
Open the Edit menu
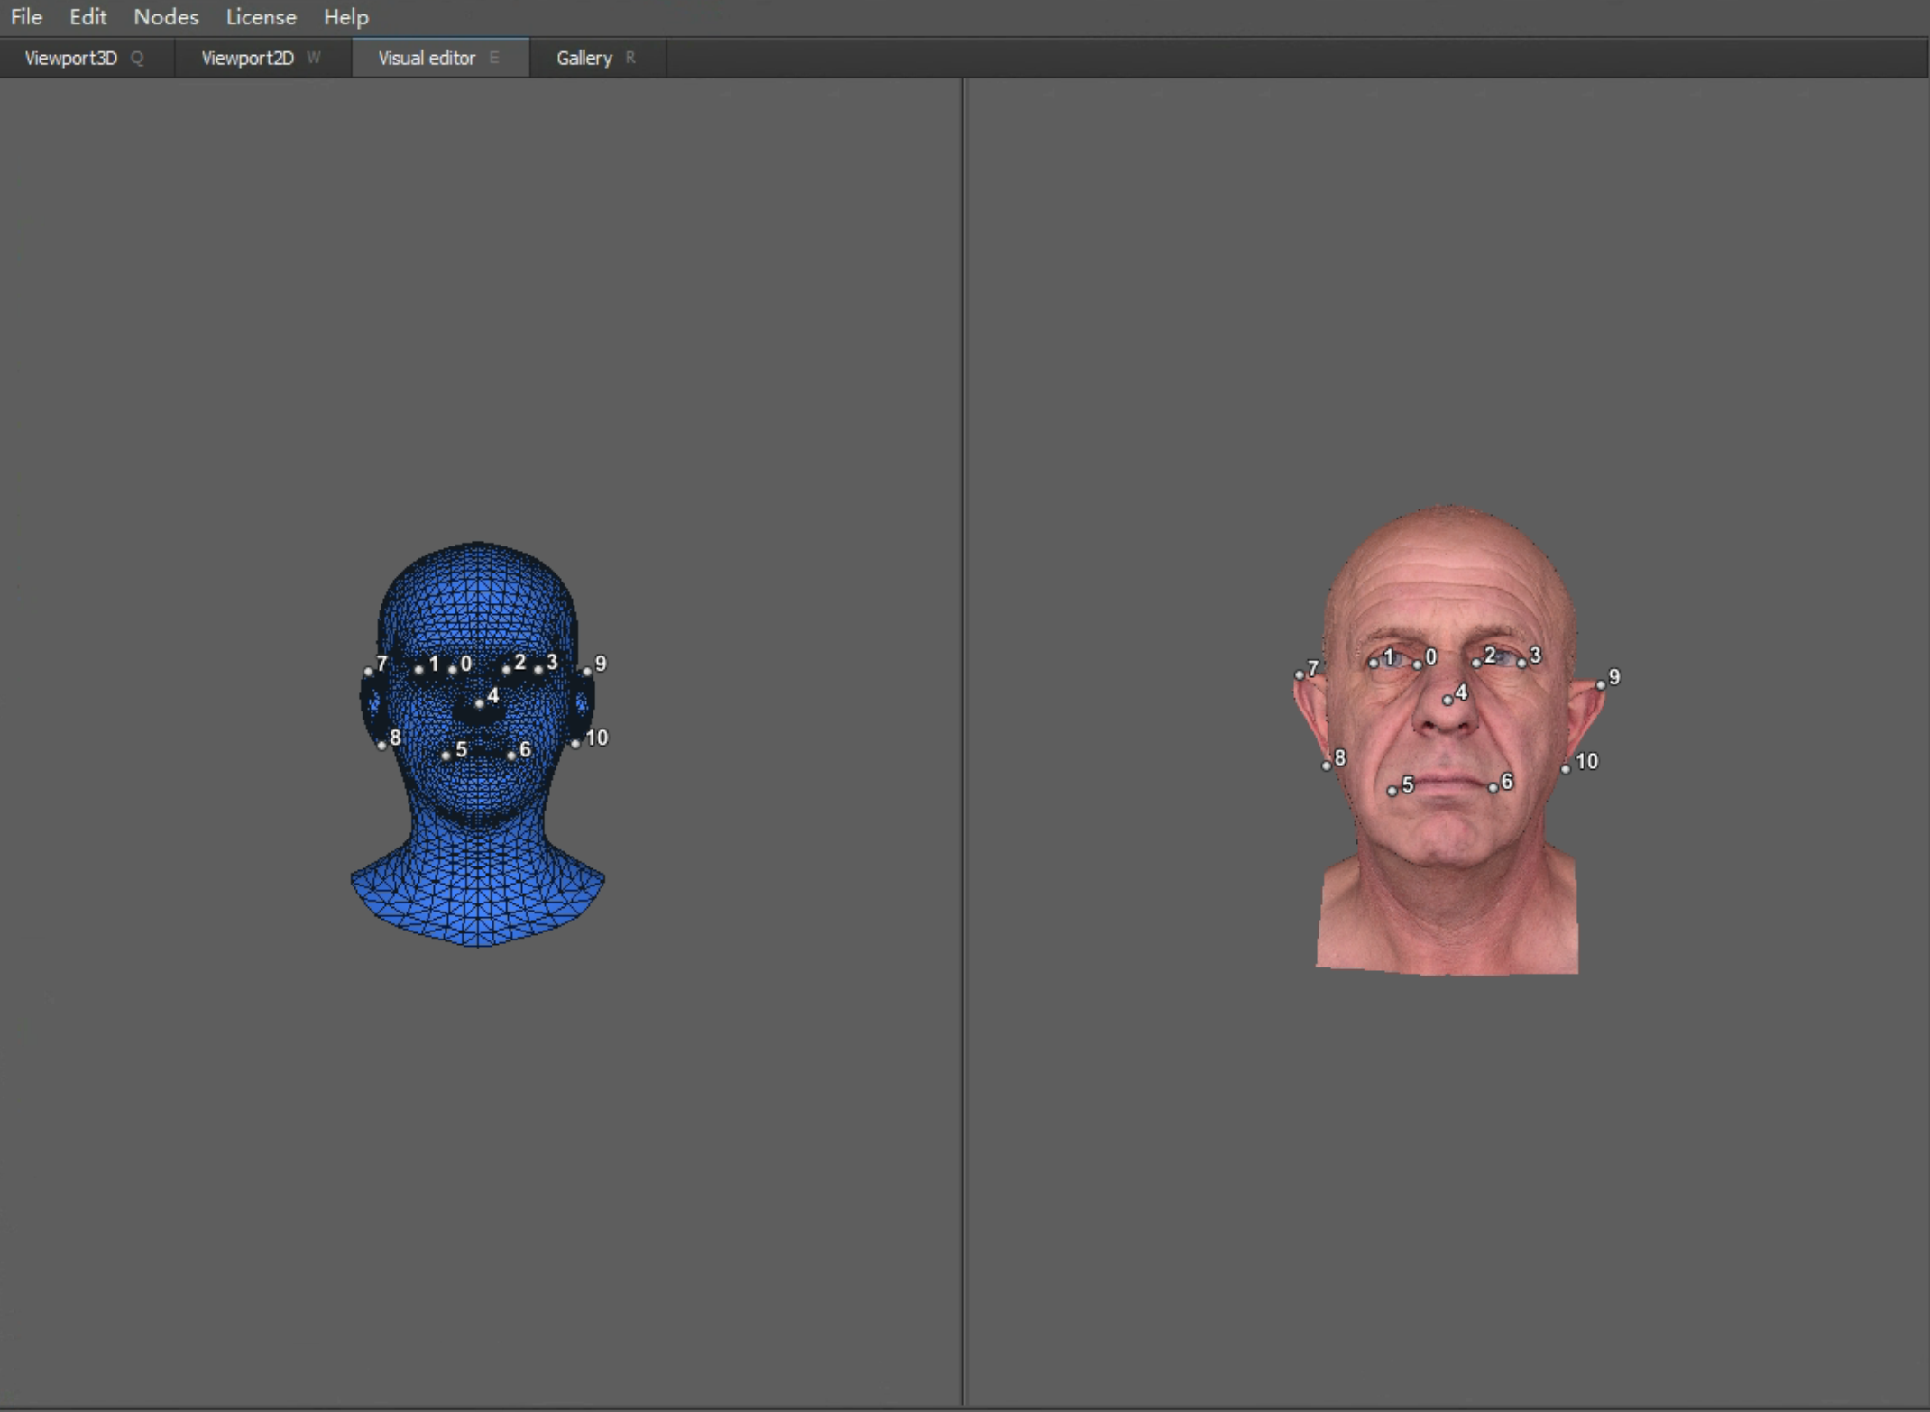[87, 17]
